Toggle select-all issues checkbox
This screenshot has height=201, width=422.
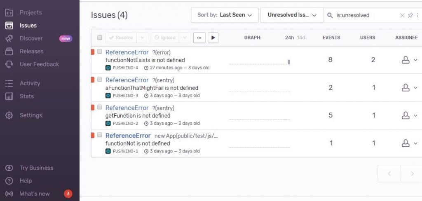[100, 37]
